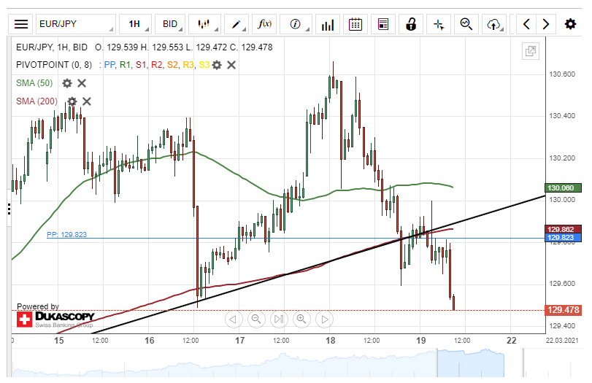Select the drawing pencil tool
The image size is (592, 383).
coord(237,24)
